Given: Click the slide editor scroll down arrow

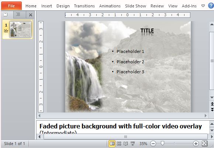Looking at the screenshot, I should 212,97.
